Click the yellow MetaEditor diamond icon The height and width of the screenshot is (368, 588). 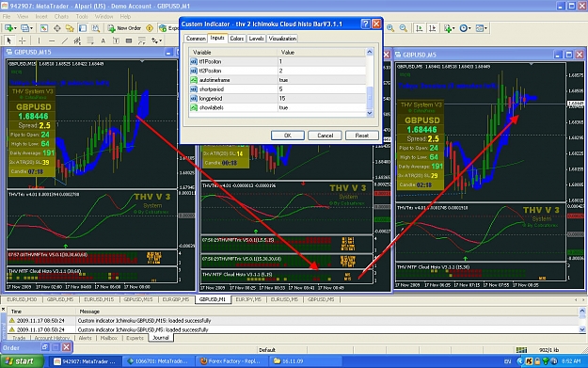pyautogui.click(x=150, y=28)
